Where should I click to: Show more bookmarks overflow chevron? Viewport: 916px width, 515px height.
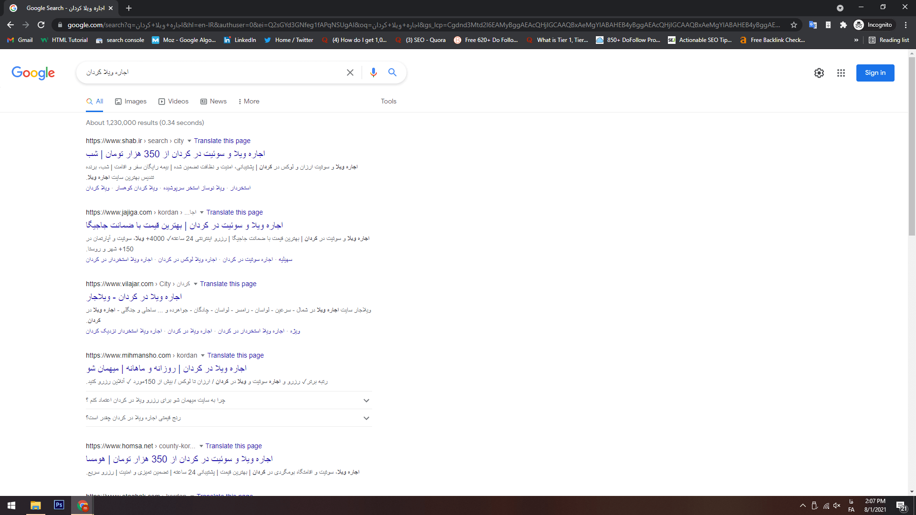[856, 40]
